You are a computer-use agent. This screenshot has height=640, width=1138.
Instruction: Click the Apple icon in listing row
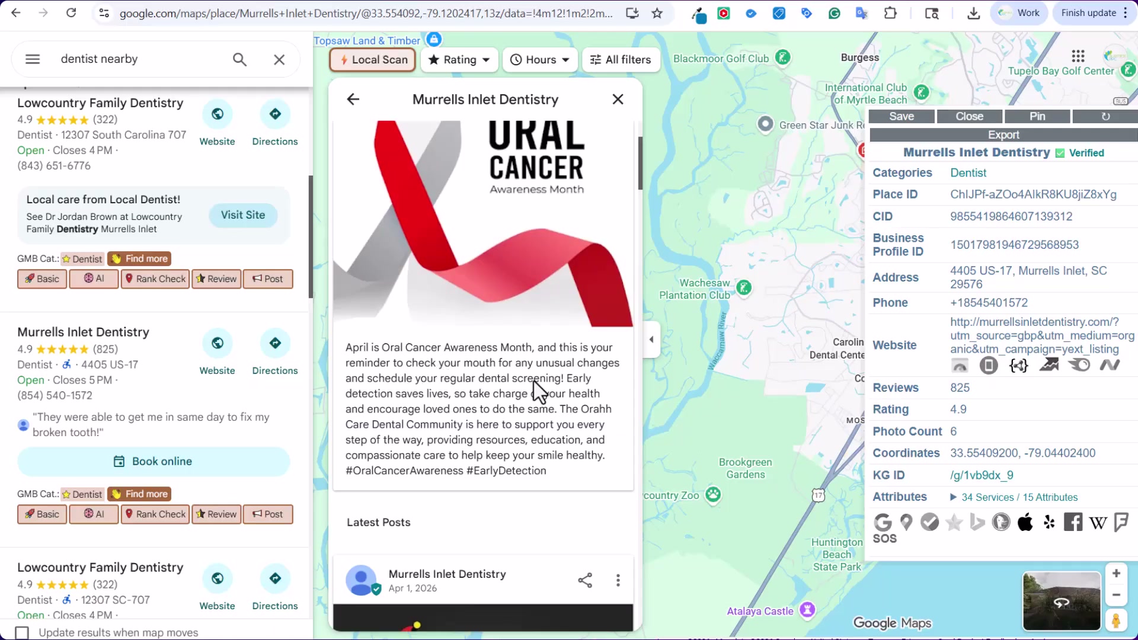[x=1025, y=522]
